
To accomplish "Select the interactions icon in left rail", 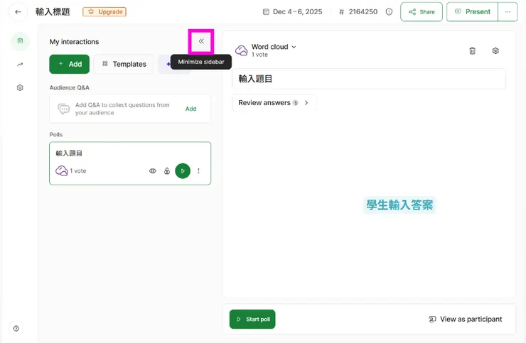I will coord(20,41).
